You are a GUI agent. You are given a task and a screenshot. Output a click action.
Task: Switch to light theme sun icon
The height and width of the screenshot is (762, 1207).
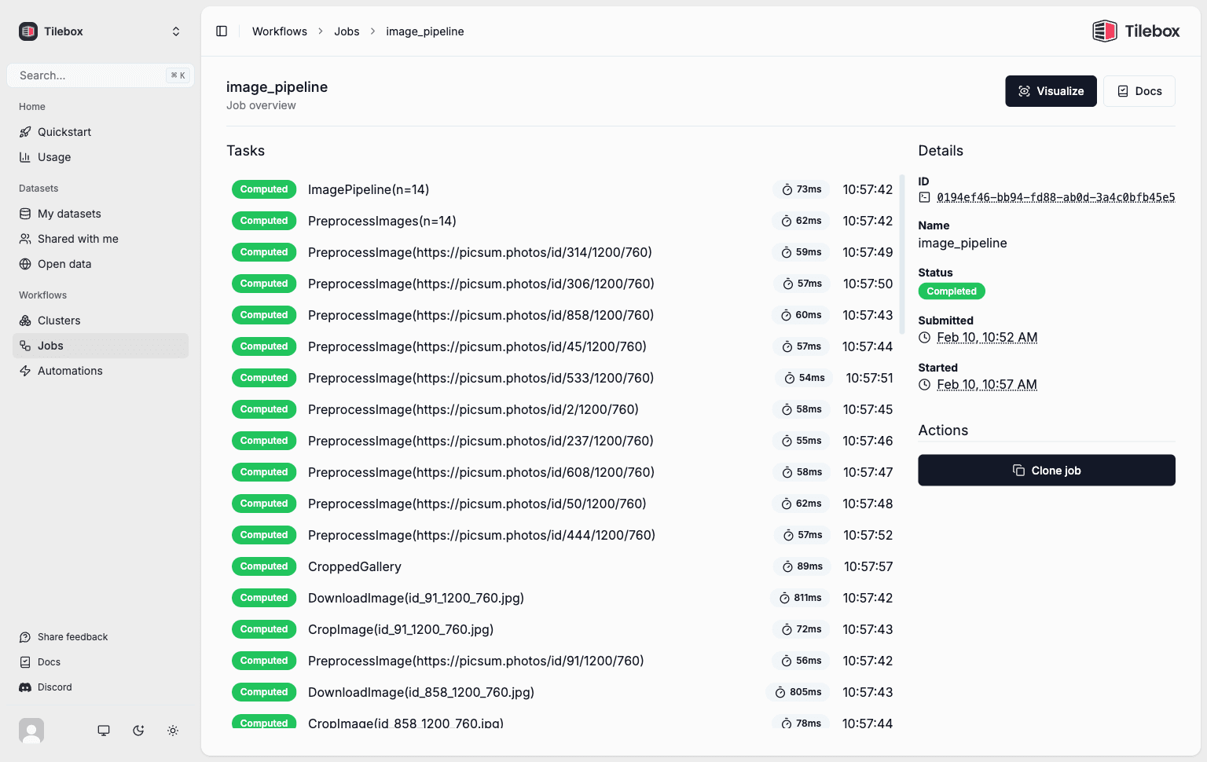tap(173, 731)
